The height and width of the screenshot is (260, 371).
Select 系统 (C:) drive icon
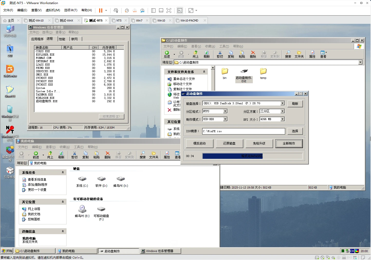(82, 182)
